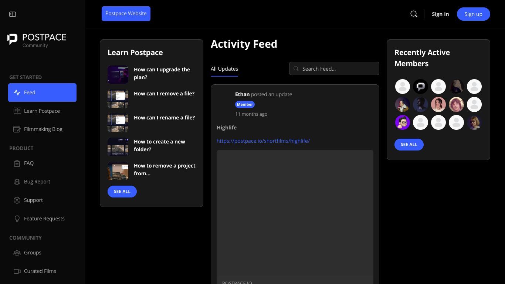
Task: Open first member avatar in top row
Action: 403,87
